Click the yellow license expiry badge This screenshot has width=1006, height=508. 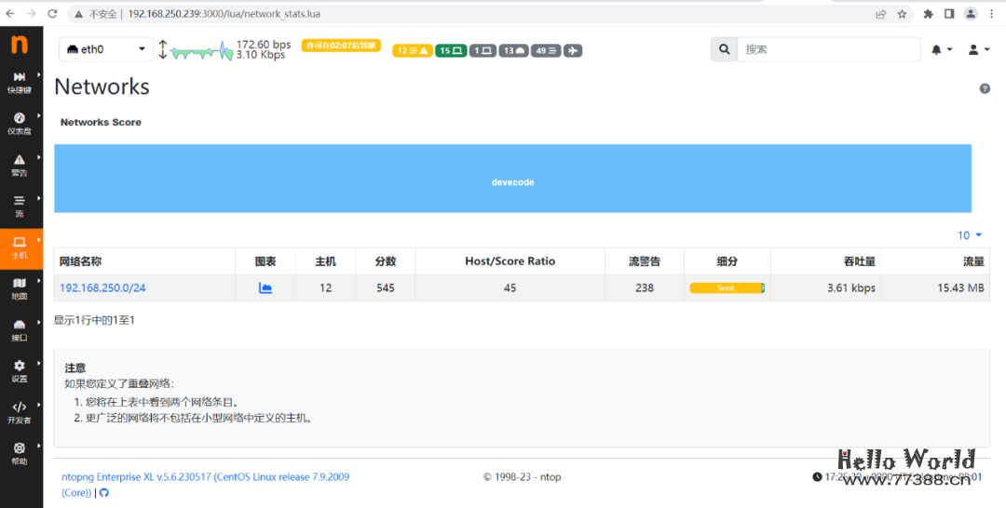point(341,46)
